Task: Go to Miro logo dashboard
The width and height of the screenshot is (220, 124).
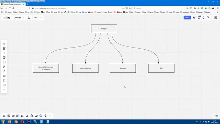Action: (x=6, y=18)
